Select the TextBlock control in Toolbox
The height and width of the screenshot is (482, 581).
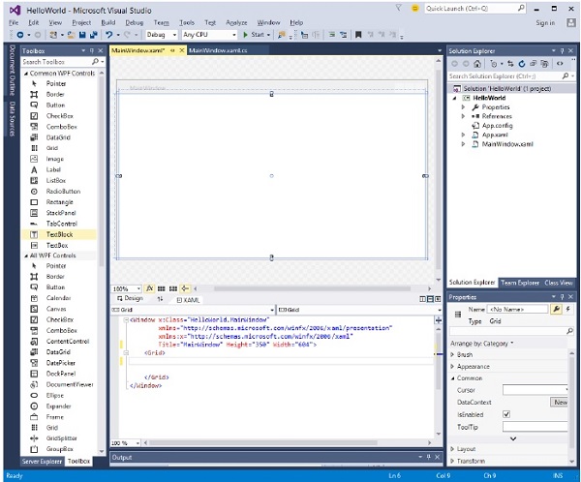click(57, 234)
